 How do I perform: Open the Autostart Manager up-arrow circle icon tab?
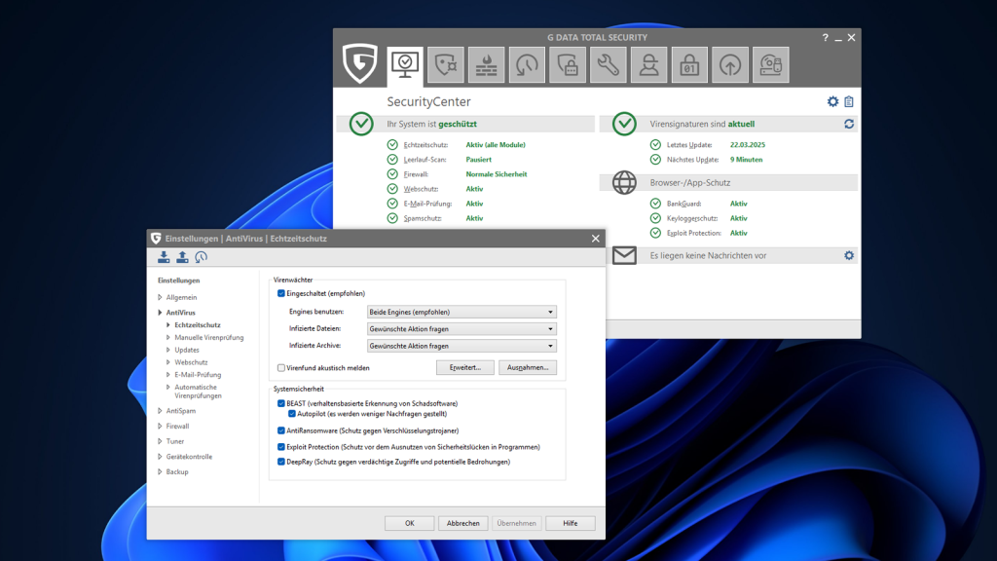click(x=730, y=65)
